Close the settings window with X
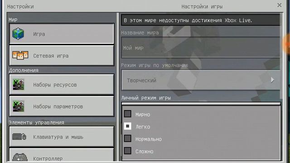Viewport: 290px width, 163px height. (279, 5)
